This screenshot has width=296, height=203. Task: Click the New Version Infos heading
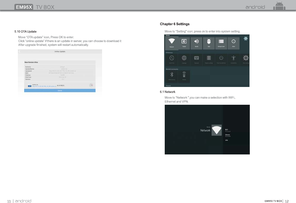click(x=31, y=62)
